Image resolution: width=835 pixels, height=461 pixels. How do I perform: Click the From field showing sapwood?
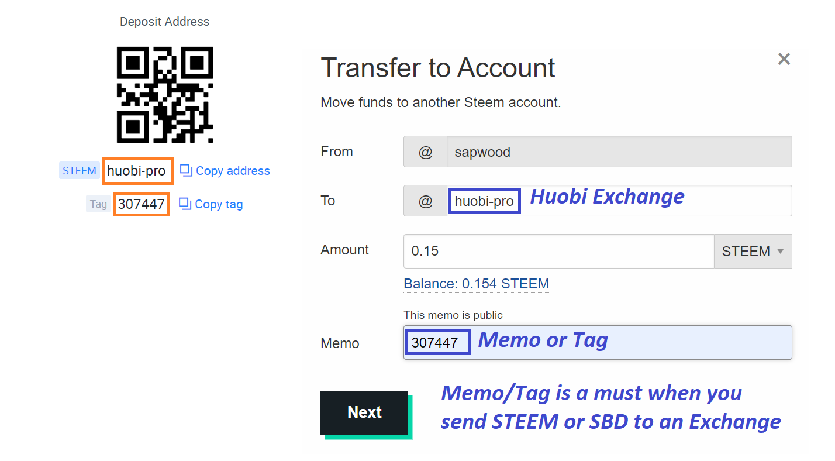(x=619, y=152)
